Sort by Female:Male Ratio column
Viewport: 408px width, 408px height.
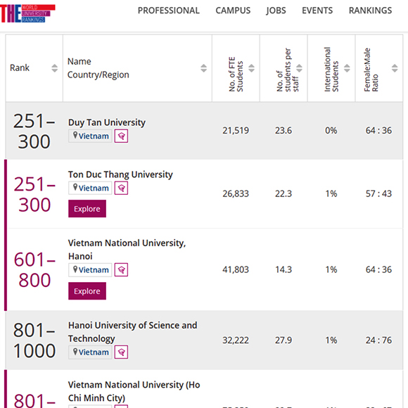point(395,68)
